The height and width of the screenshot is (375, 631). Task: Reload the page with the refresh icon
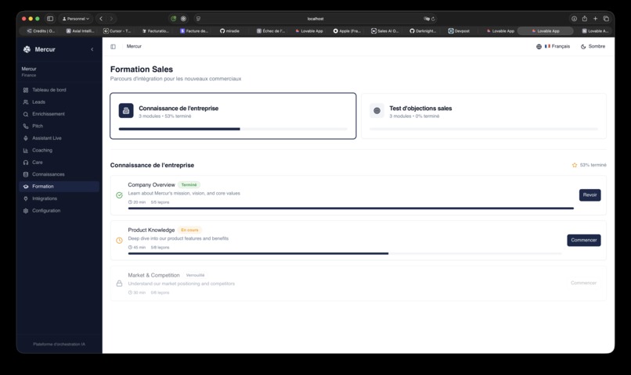pyautogui.click(x=433, y=19)
